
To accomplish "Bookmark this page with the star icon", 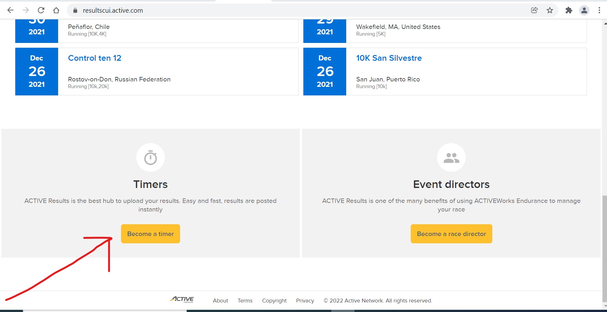I will tap(550, 10).
